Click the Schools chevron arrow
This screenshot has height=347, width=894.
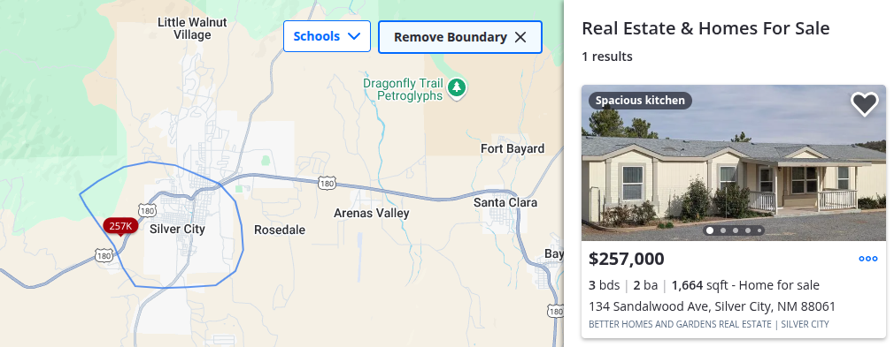click(354, 36)
